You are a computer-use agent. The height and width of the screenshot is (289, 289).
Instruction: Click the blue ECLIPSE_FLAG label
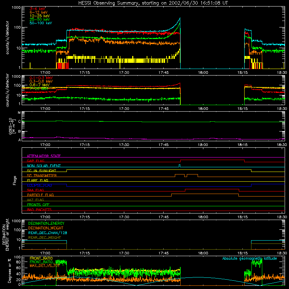click(40, 185)
